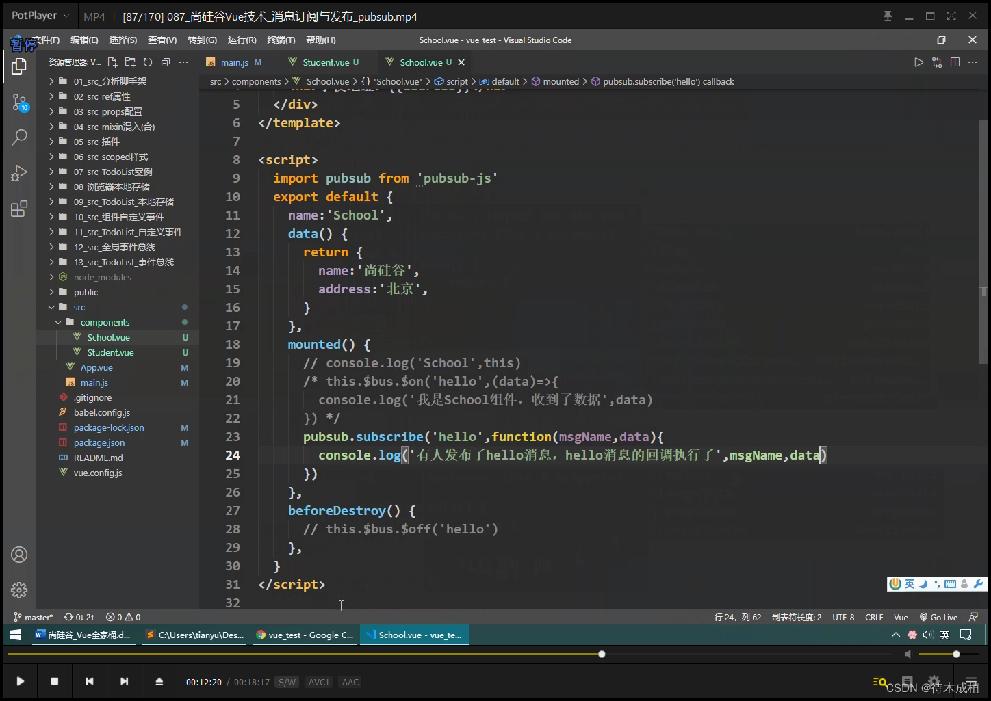Open the 编辑(E) menu
Image resolution: width=991 pixels, height=701 pixels.
[84, 40]
